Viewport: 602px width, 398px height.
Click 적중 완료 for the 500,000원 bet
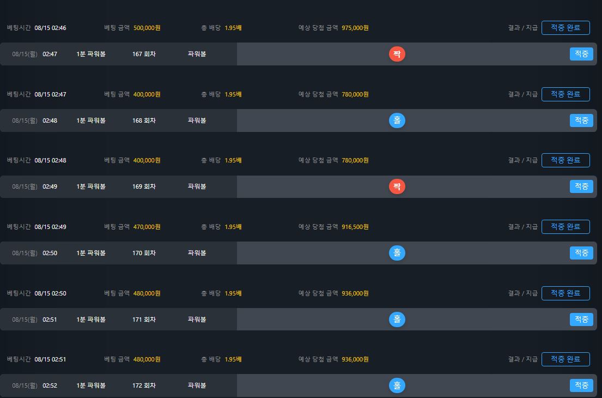565,28
